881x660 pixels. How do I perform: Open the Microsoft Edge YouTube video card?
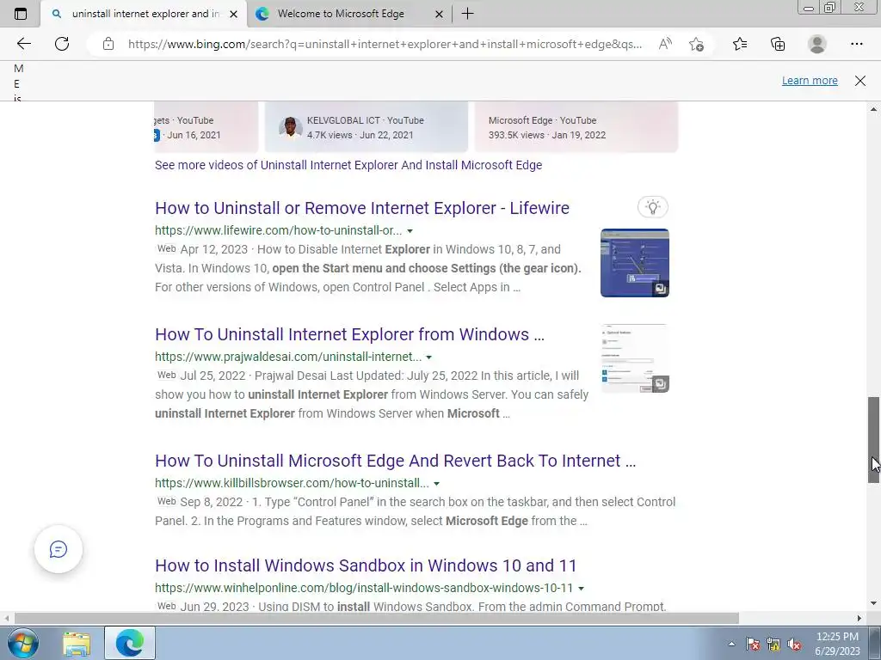(576, 127)
